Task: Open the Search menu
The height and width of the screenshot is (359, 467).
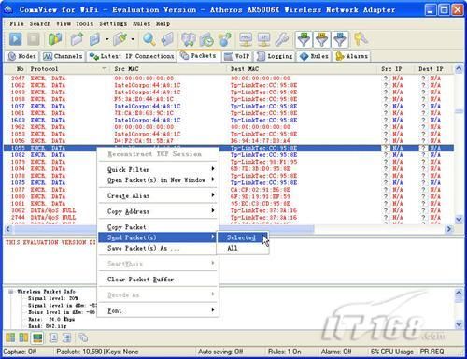Action: coord(40,23)
